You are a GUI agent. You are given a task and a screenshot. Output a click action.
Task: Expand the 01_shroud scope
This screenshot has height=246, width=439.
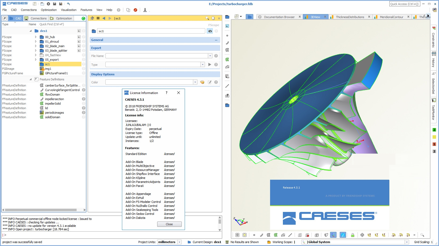click(x=36, y=42)
